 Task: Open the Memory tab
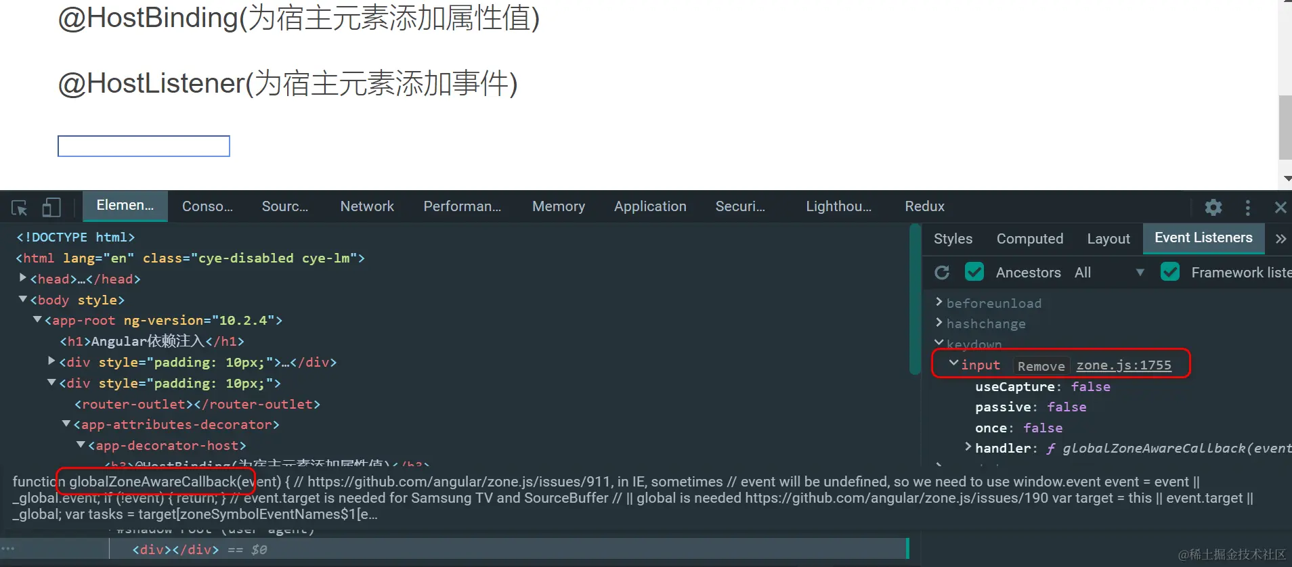(559, 206)
